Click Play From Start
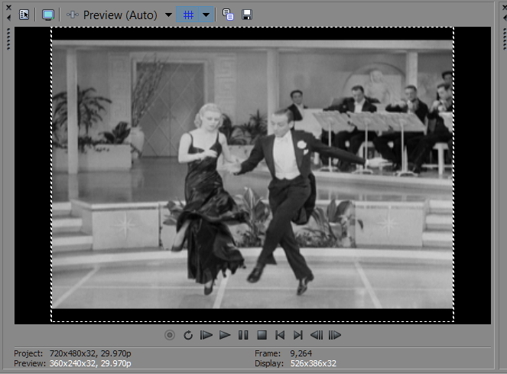Viewport: 507px width, 374px height. coord(206,335)
